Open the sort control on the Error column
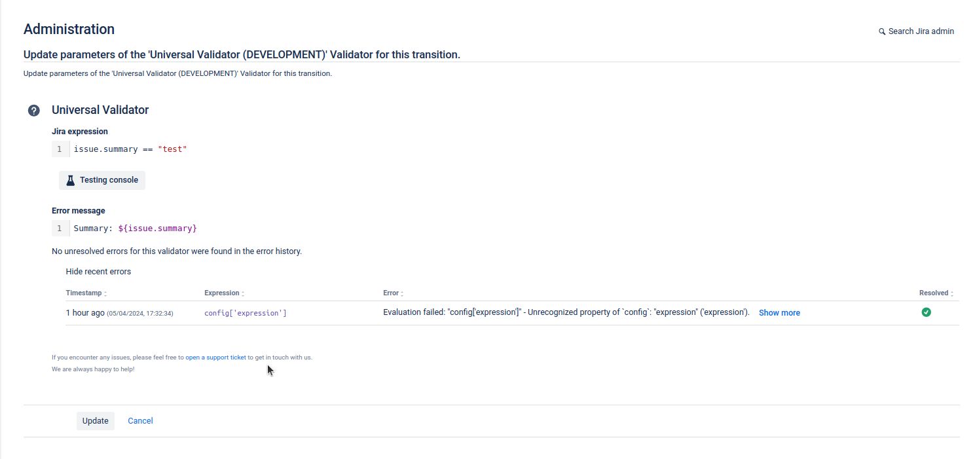The width and height of the screenshot is (975, 459). (x=403, y=293)
